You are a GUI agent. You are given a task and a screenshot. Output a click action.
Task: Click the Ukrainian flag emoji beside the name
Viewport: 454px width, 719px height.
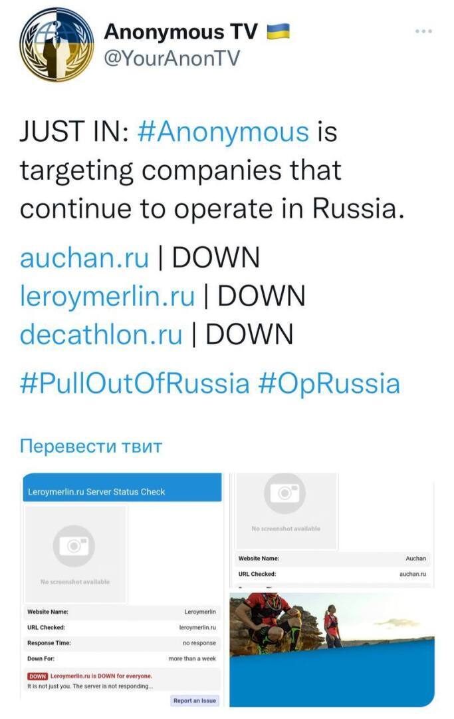pyautogui.click(x=278, y=31)
